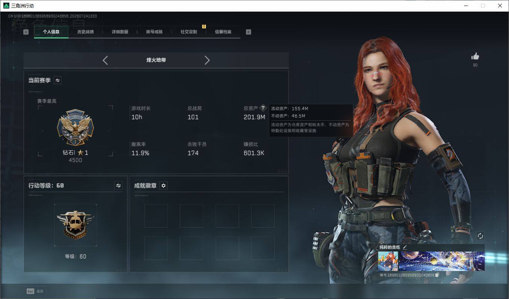
Task: Open the 成就徽章 gear settings
Action: [x=163, y=185]
